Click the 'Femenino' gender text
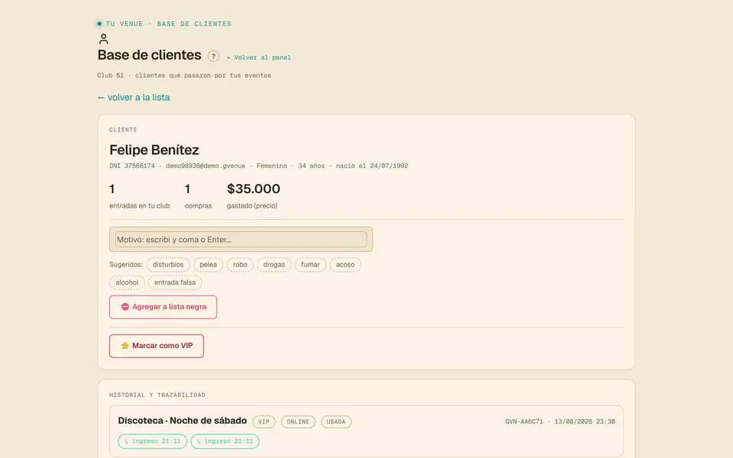This screenshot has width=733, height=458. (x=272, y=166)
